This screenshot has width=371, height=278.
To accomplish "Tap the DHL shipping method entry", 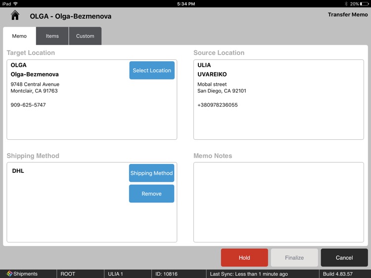I will pos(18,171).
